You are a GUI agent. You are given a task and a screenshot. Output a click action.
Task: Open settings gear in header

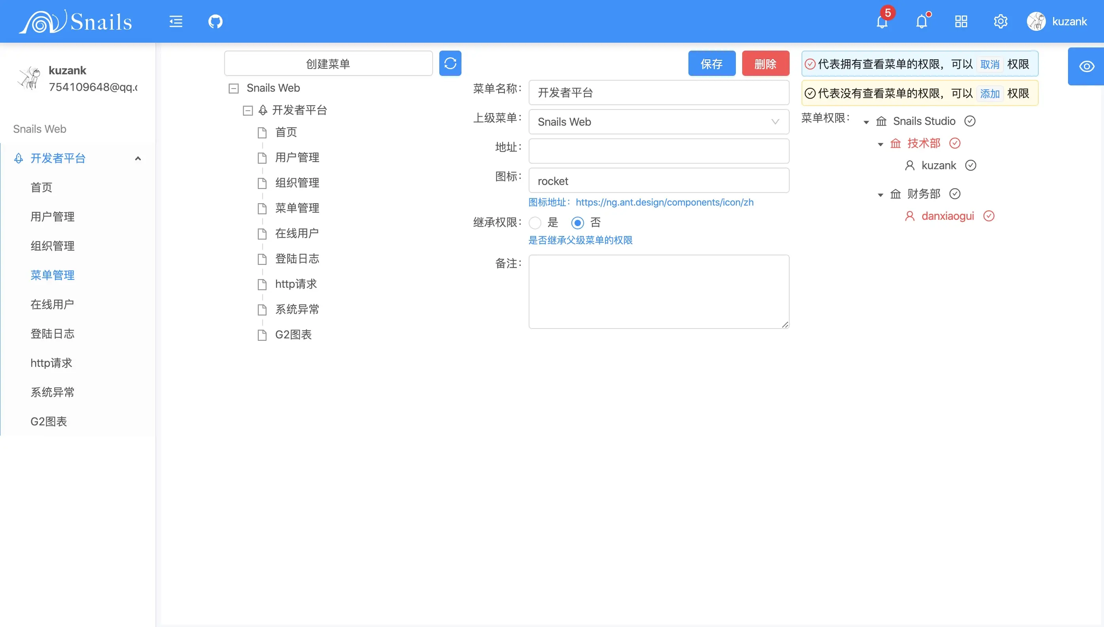pyautogui.click(x=1000, y=21)
